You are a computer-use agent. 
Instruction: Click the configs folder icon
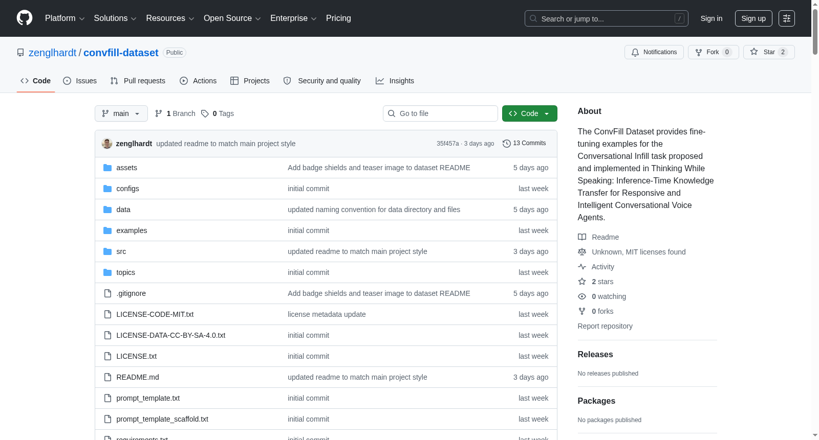click(107, 189)
